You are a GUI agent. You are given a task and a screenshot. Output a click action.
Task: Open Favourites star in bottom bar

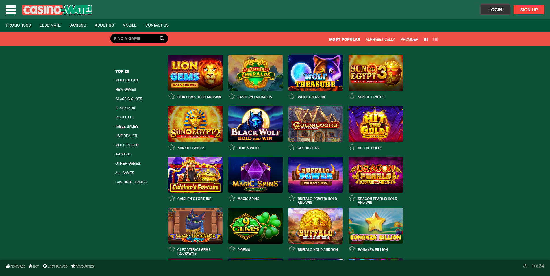pyautogui.click(x=73, y=266)
